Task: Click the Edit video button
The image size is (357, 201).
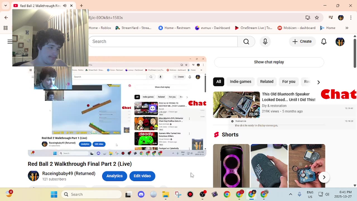Action: click(142, 176)
